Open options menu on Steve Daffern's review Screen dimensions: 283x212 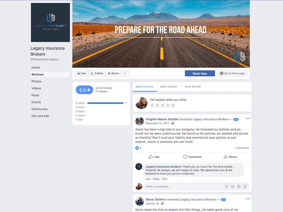pyautogui.click(x=248, y=199)
